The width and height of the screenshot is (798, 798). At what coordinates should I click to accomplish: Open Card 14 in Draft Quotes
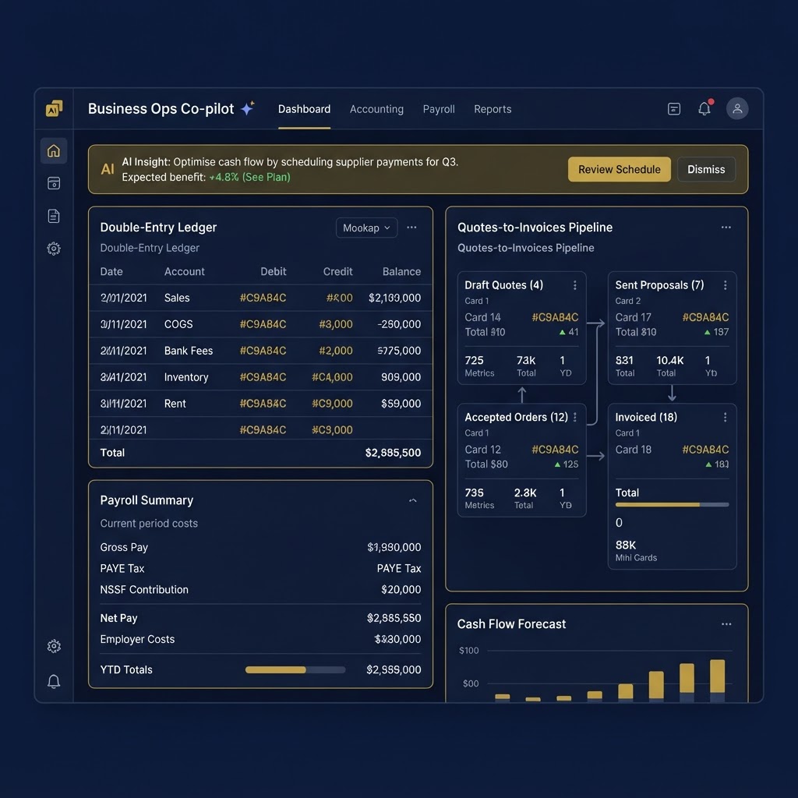[482, 318]
